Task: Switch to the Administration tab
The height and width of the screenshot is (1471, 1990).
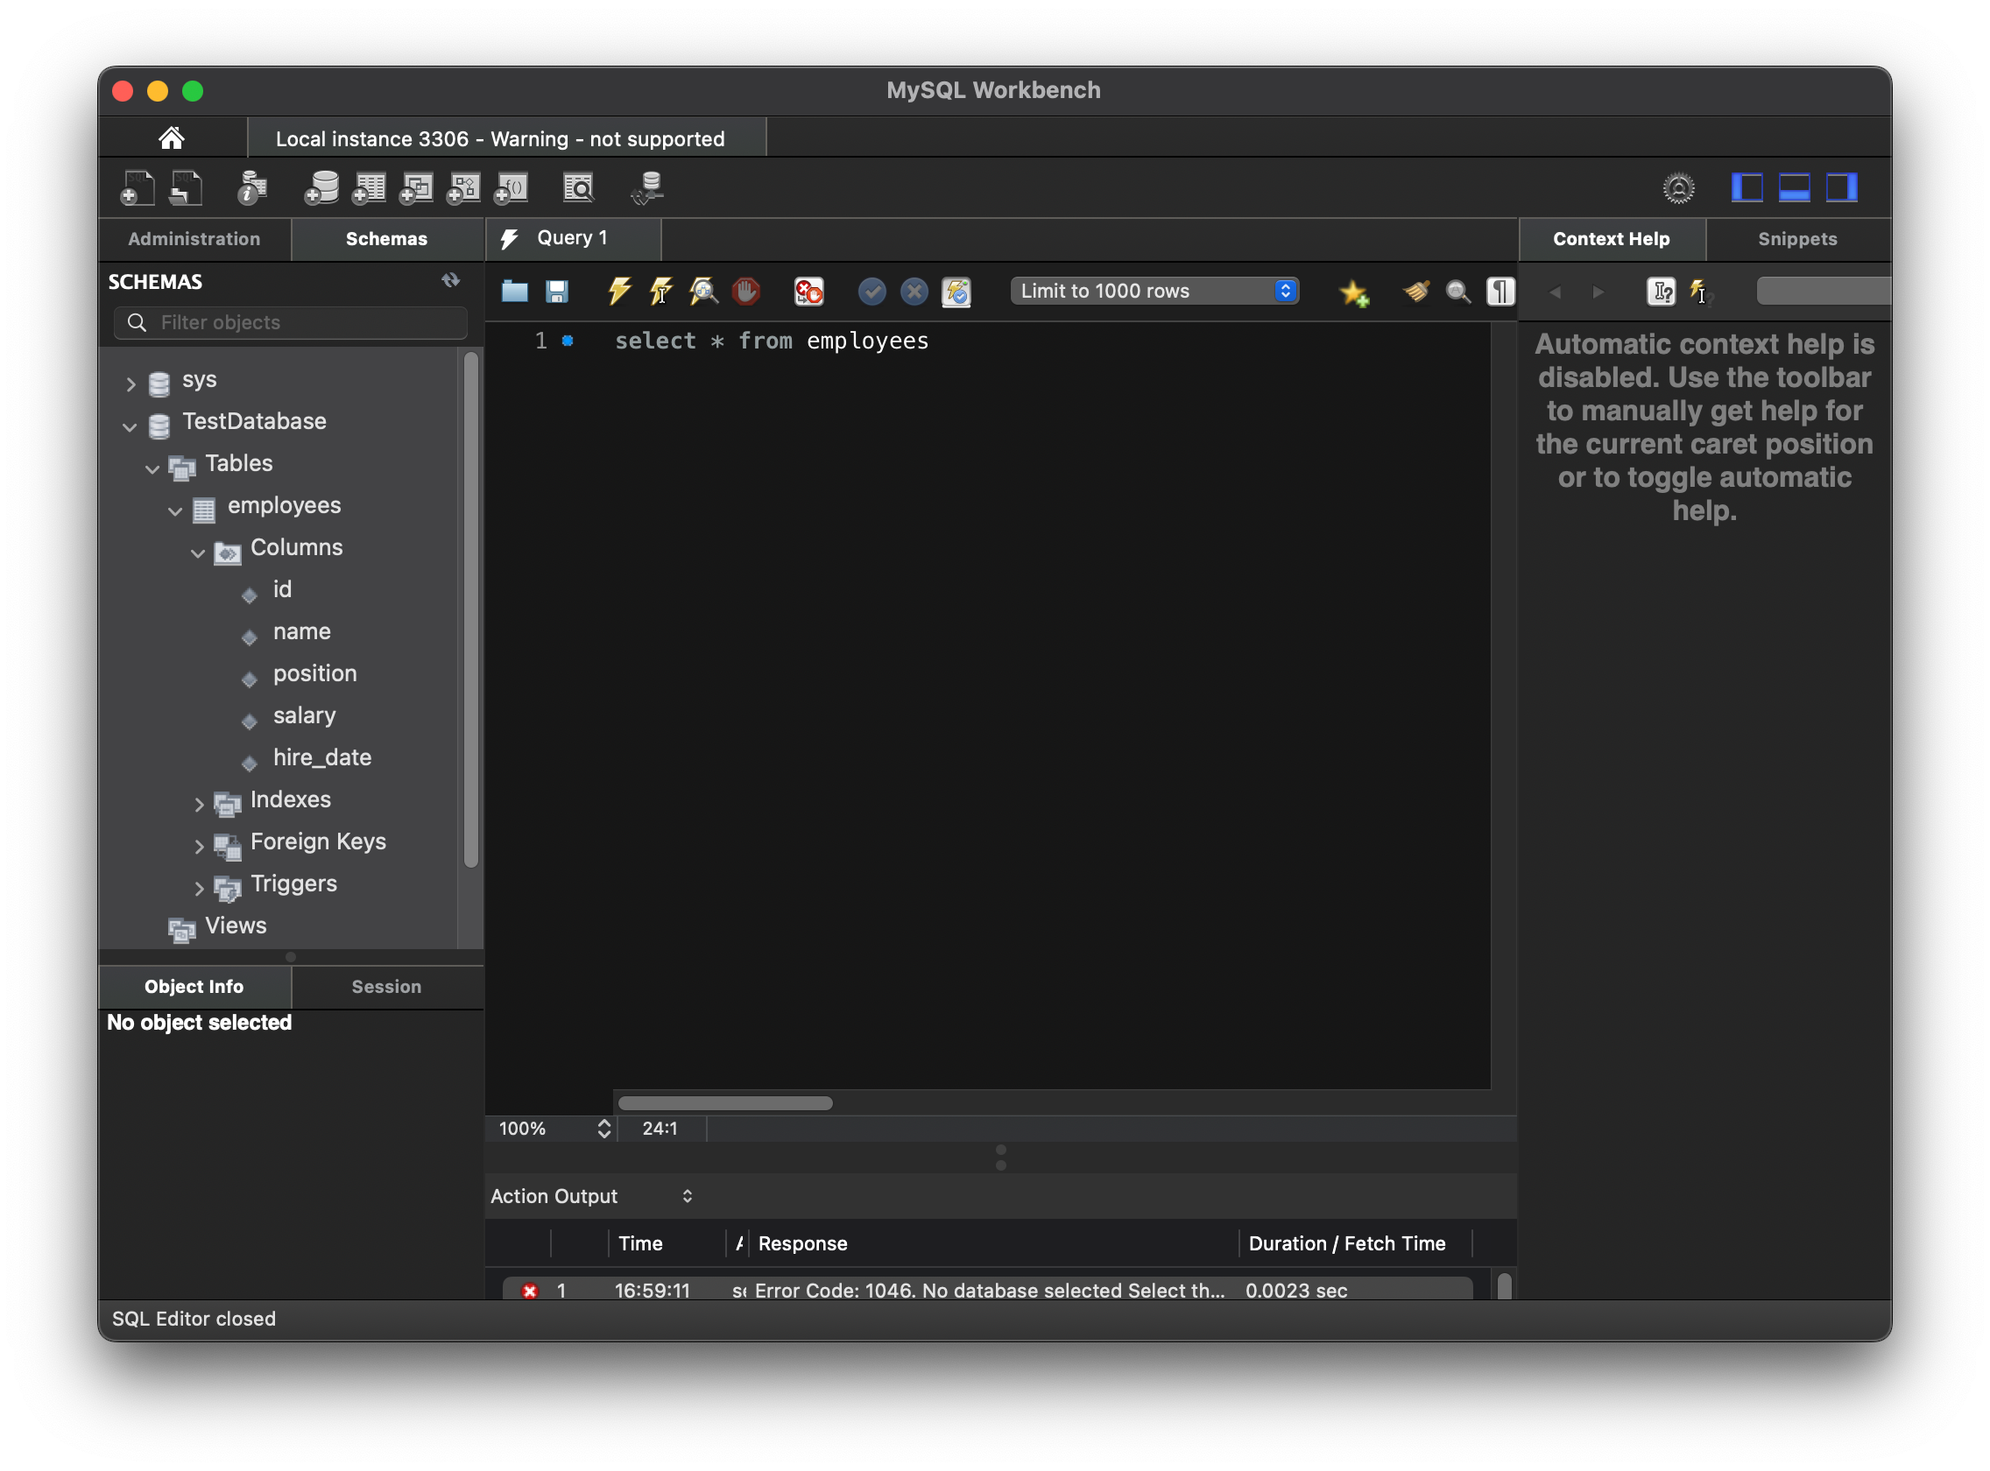Action: point(194,239)
